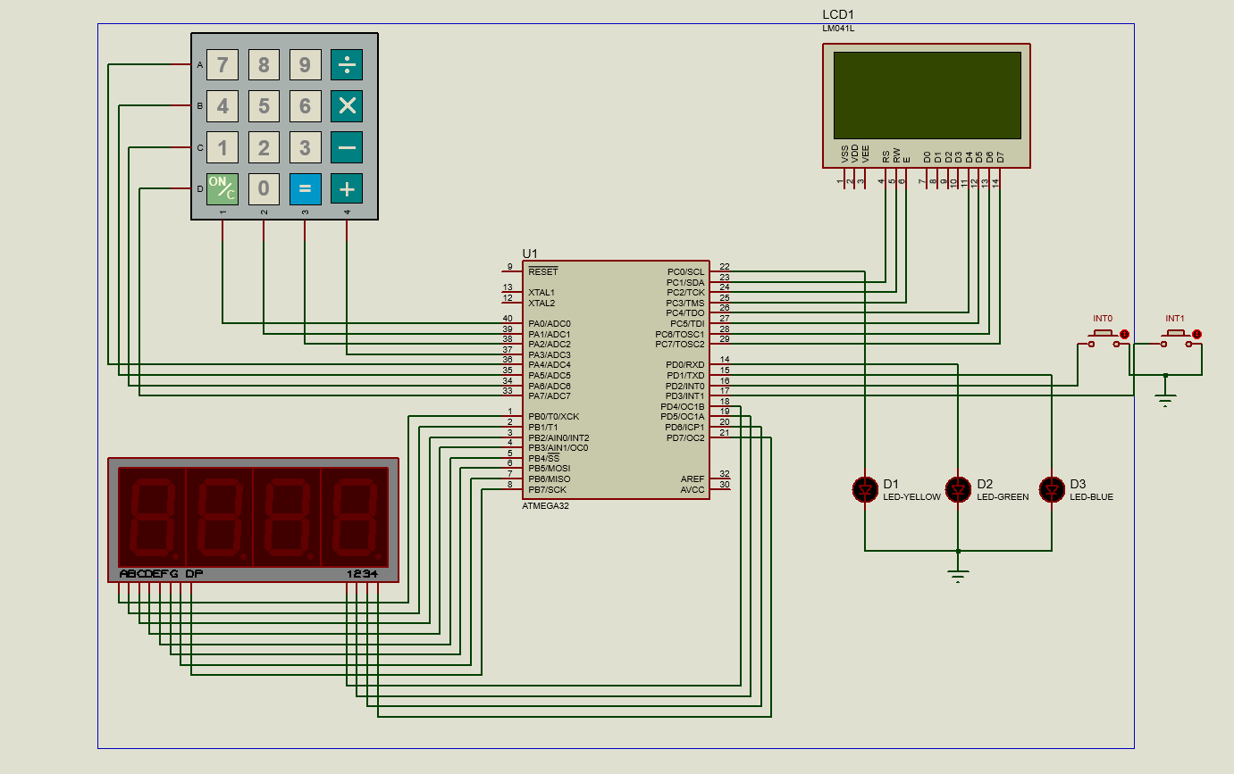The height and width of the screenshot is (774, 1234).
Task: Select the PD0/RXD pin label
Action: coord(685,365)
